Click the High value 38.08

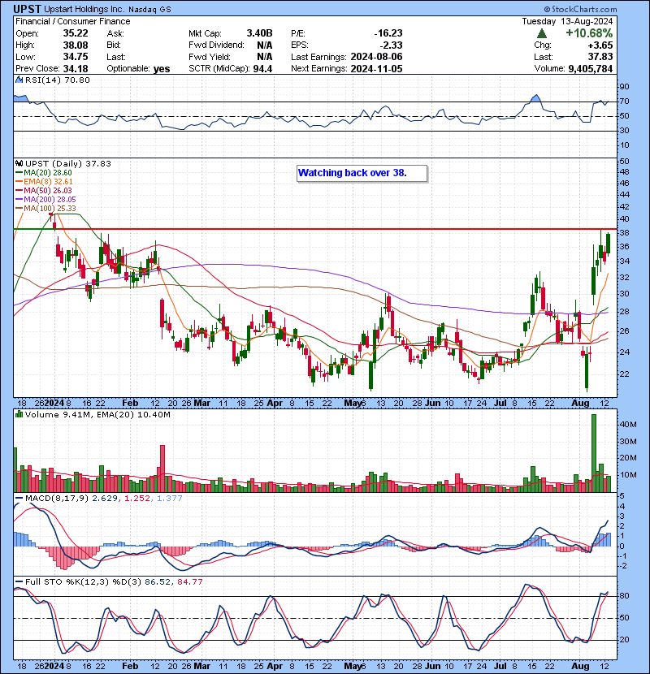pos(76,45)
